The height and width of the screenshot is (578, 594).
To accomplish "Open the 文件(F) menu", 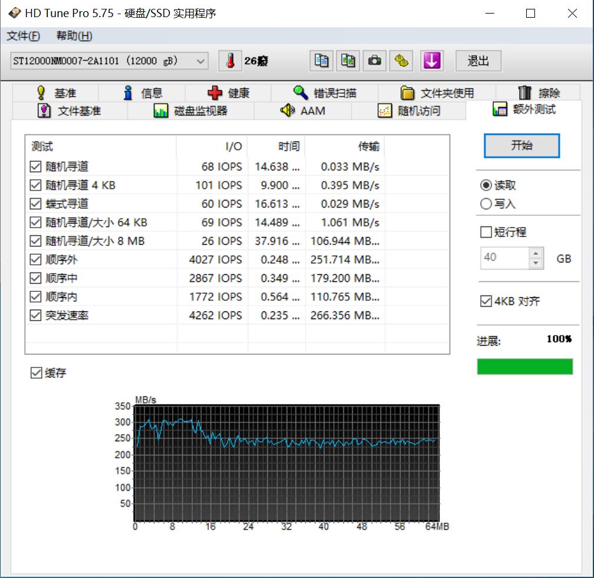I will point(22,36).
